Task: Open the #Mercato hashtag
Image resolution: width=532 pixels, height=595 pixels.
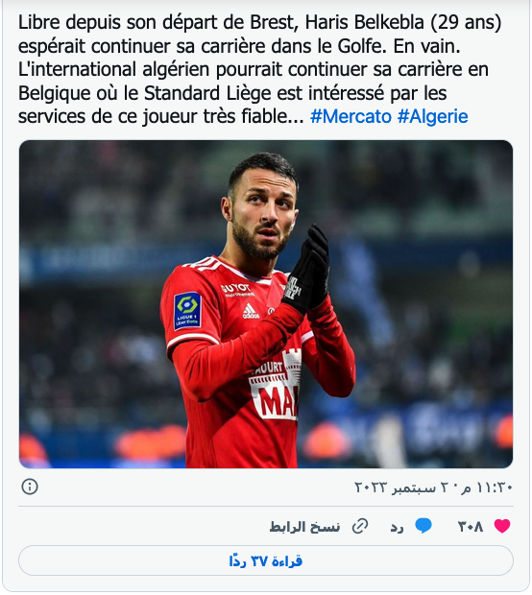Action: pos(351,116)
